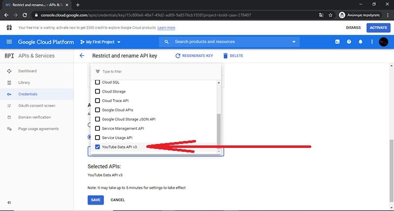Open the hamburger navigation menu
Image resolution: width=394 pixels, height=211 pixels.
coord(9,42)
